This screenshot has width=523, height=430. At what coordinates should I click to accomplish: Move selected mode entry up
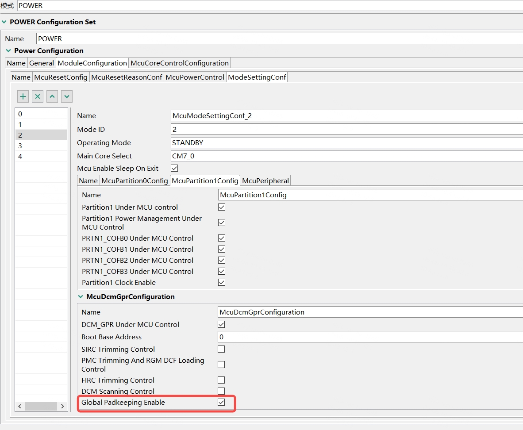[x=52, y=96]
